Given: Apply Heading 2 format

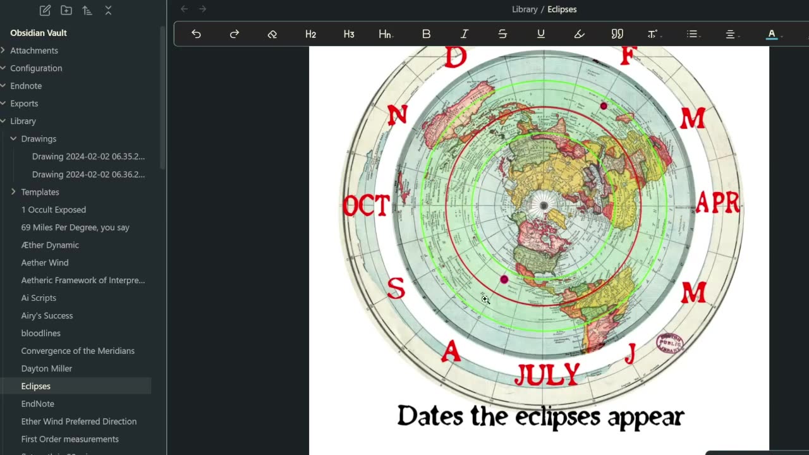Looking at the screenshot, I should coord(310,34).
